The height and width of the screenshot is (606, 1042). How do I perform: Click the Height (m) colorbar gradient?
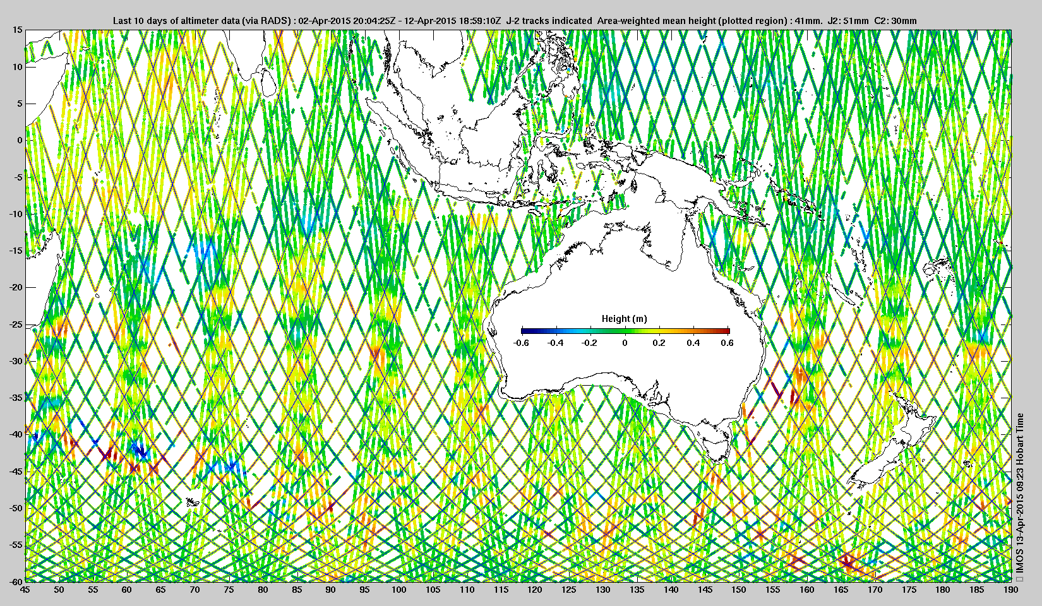(625, 331)
